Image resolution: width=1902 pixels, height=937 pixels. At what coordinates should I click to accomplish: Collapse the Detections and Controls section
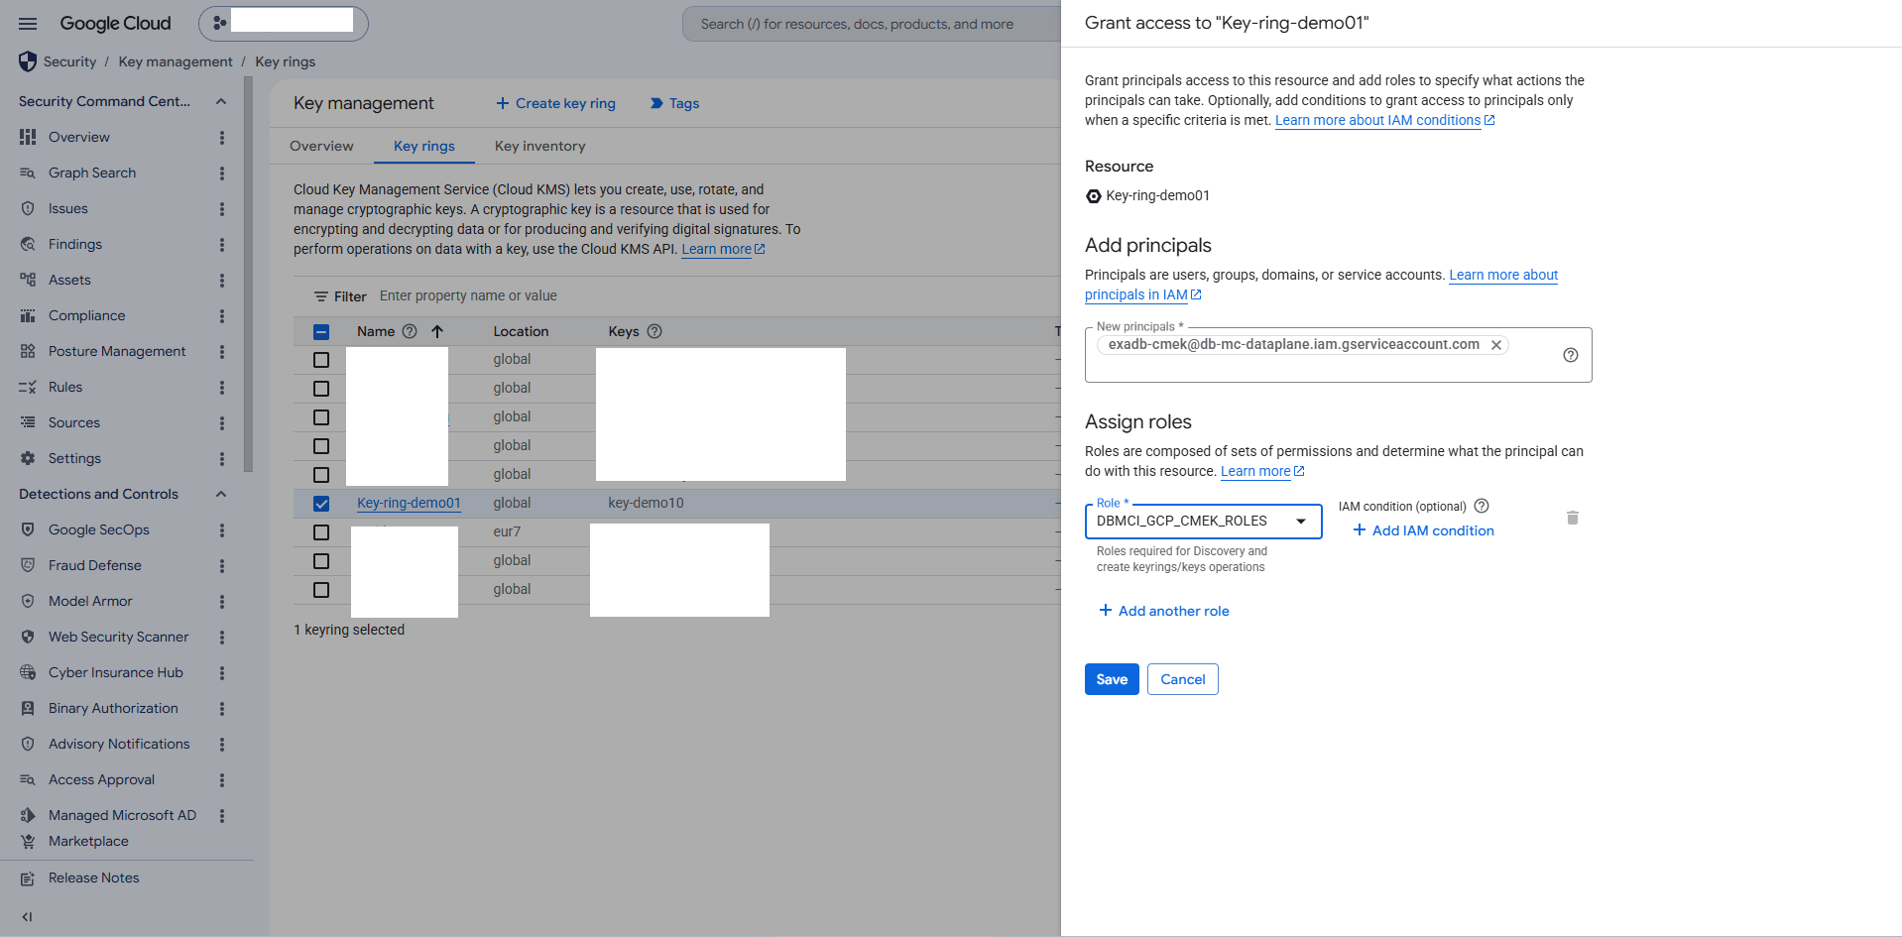(221, 494)
